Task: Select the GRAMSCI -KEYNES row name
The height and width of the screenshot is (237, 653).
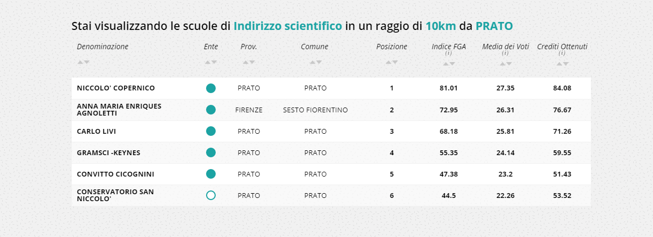Action: pos(108,152)
